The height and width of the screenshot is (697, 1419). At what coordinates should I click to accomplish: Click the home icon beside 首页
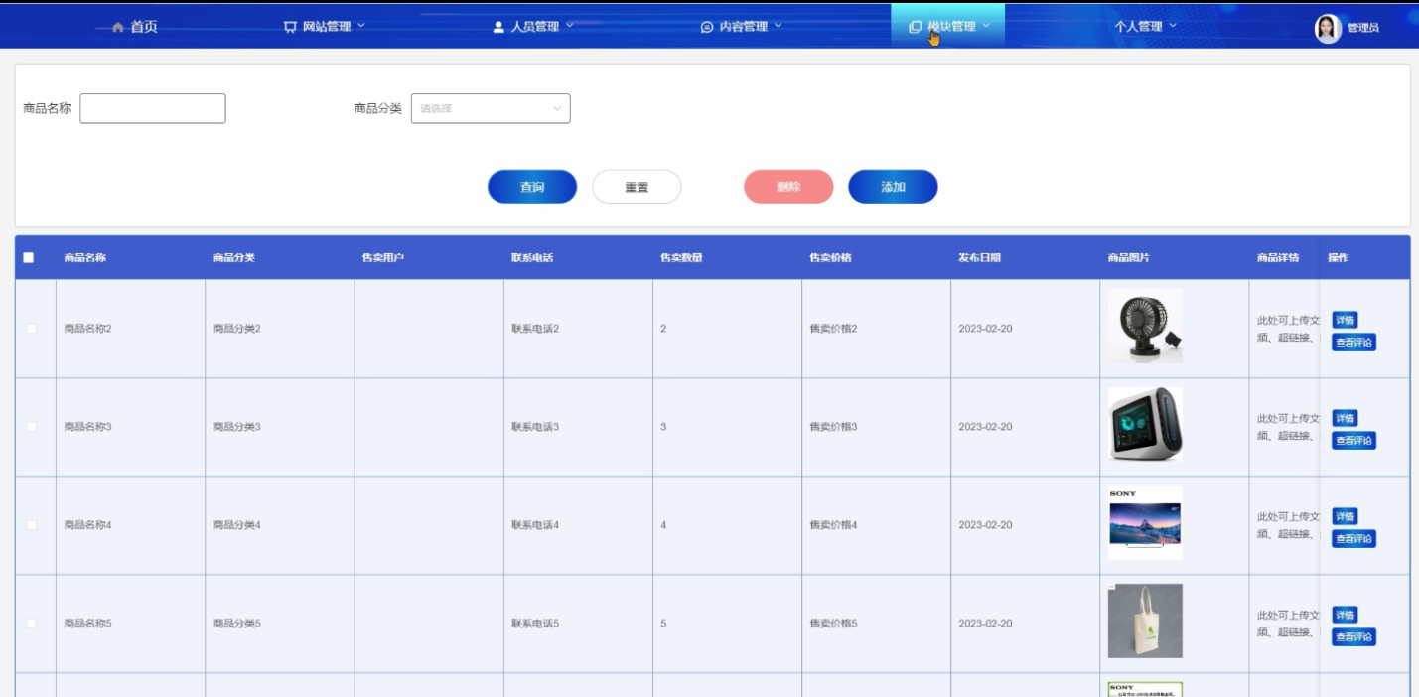coord(118,27)
